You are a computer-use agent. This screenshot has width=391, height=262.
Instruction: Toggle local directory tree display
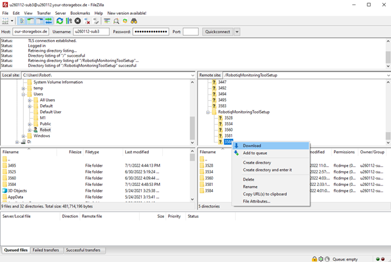(30, 21)
